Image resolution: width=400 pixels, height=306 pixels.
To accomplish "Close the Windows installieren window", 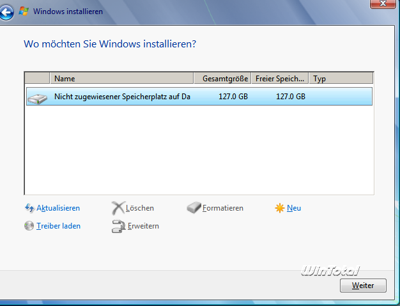I will (x=383, y=4).
